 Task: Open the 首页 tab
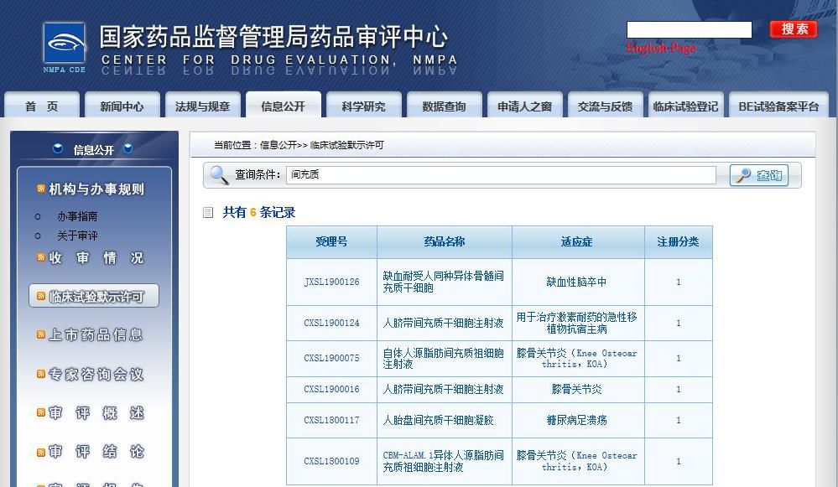tap(42, 106)
